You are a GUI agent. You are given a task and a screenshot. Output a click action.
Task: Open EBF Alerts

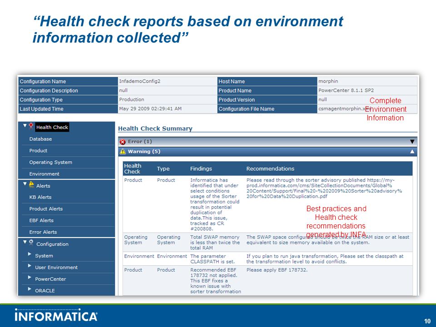(x=41, y=221)
